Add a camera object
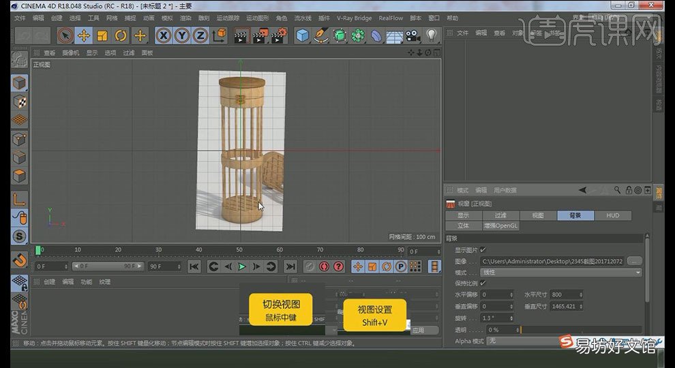 coord(412,35)
